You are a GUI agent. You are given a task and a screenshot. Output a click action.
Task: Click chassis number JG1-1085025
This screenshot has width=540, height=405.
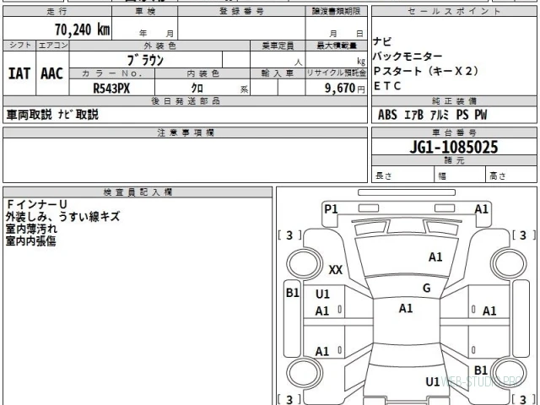click(x=454, y=147)
